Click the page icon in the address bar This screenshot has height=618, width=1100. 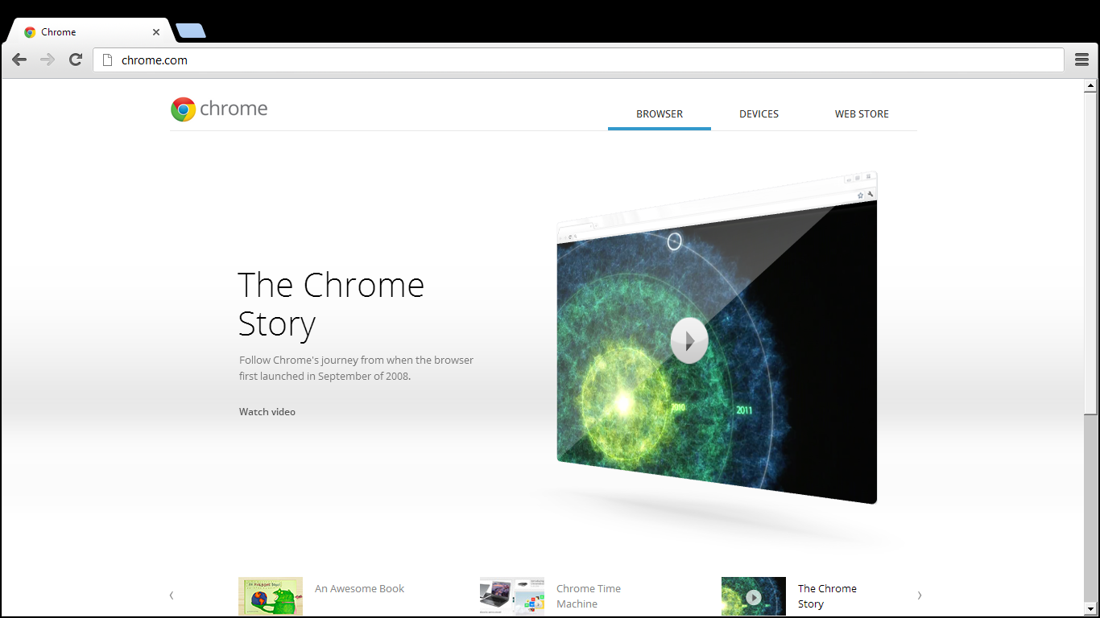pyautogui.click(x=106, y=59)
